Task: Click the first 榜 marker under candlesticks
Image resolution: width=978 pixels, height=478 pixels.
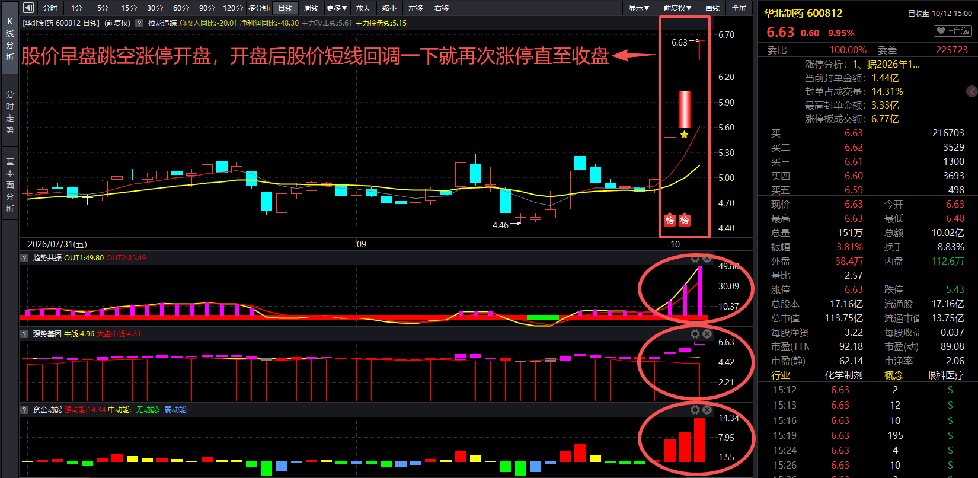Action: coord(670,220)
